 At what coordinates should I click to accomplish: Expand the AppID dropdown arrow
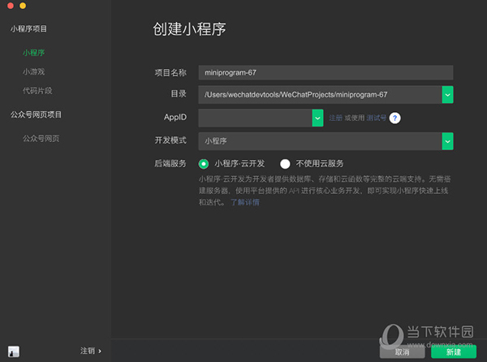click(317, 118)
